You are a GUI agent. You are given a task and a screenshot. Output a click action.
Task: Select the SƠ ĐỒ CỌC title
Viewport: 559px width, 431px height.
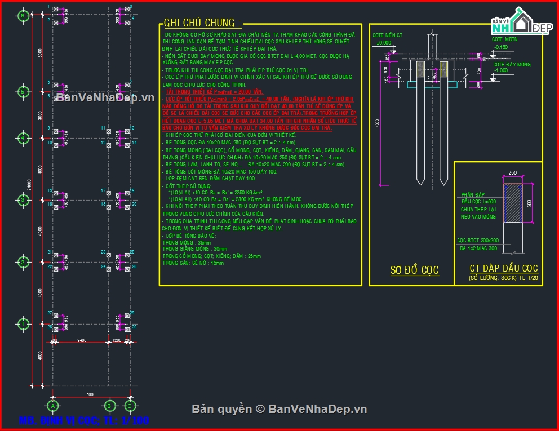click(415, 270)
